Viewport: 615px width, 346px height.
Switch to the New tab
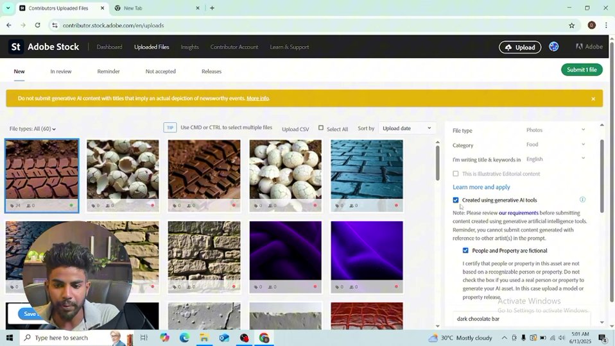pos(19,71)
